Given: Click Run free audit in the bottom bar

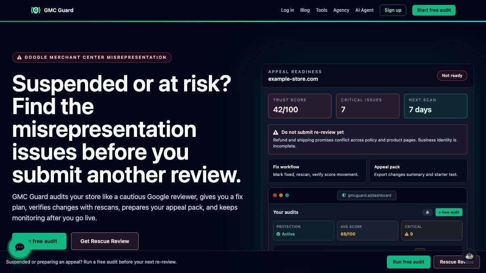Looking at the screenshot, I should click(x=409, y=262).
